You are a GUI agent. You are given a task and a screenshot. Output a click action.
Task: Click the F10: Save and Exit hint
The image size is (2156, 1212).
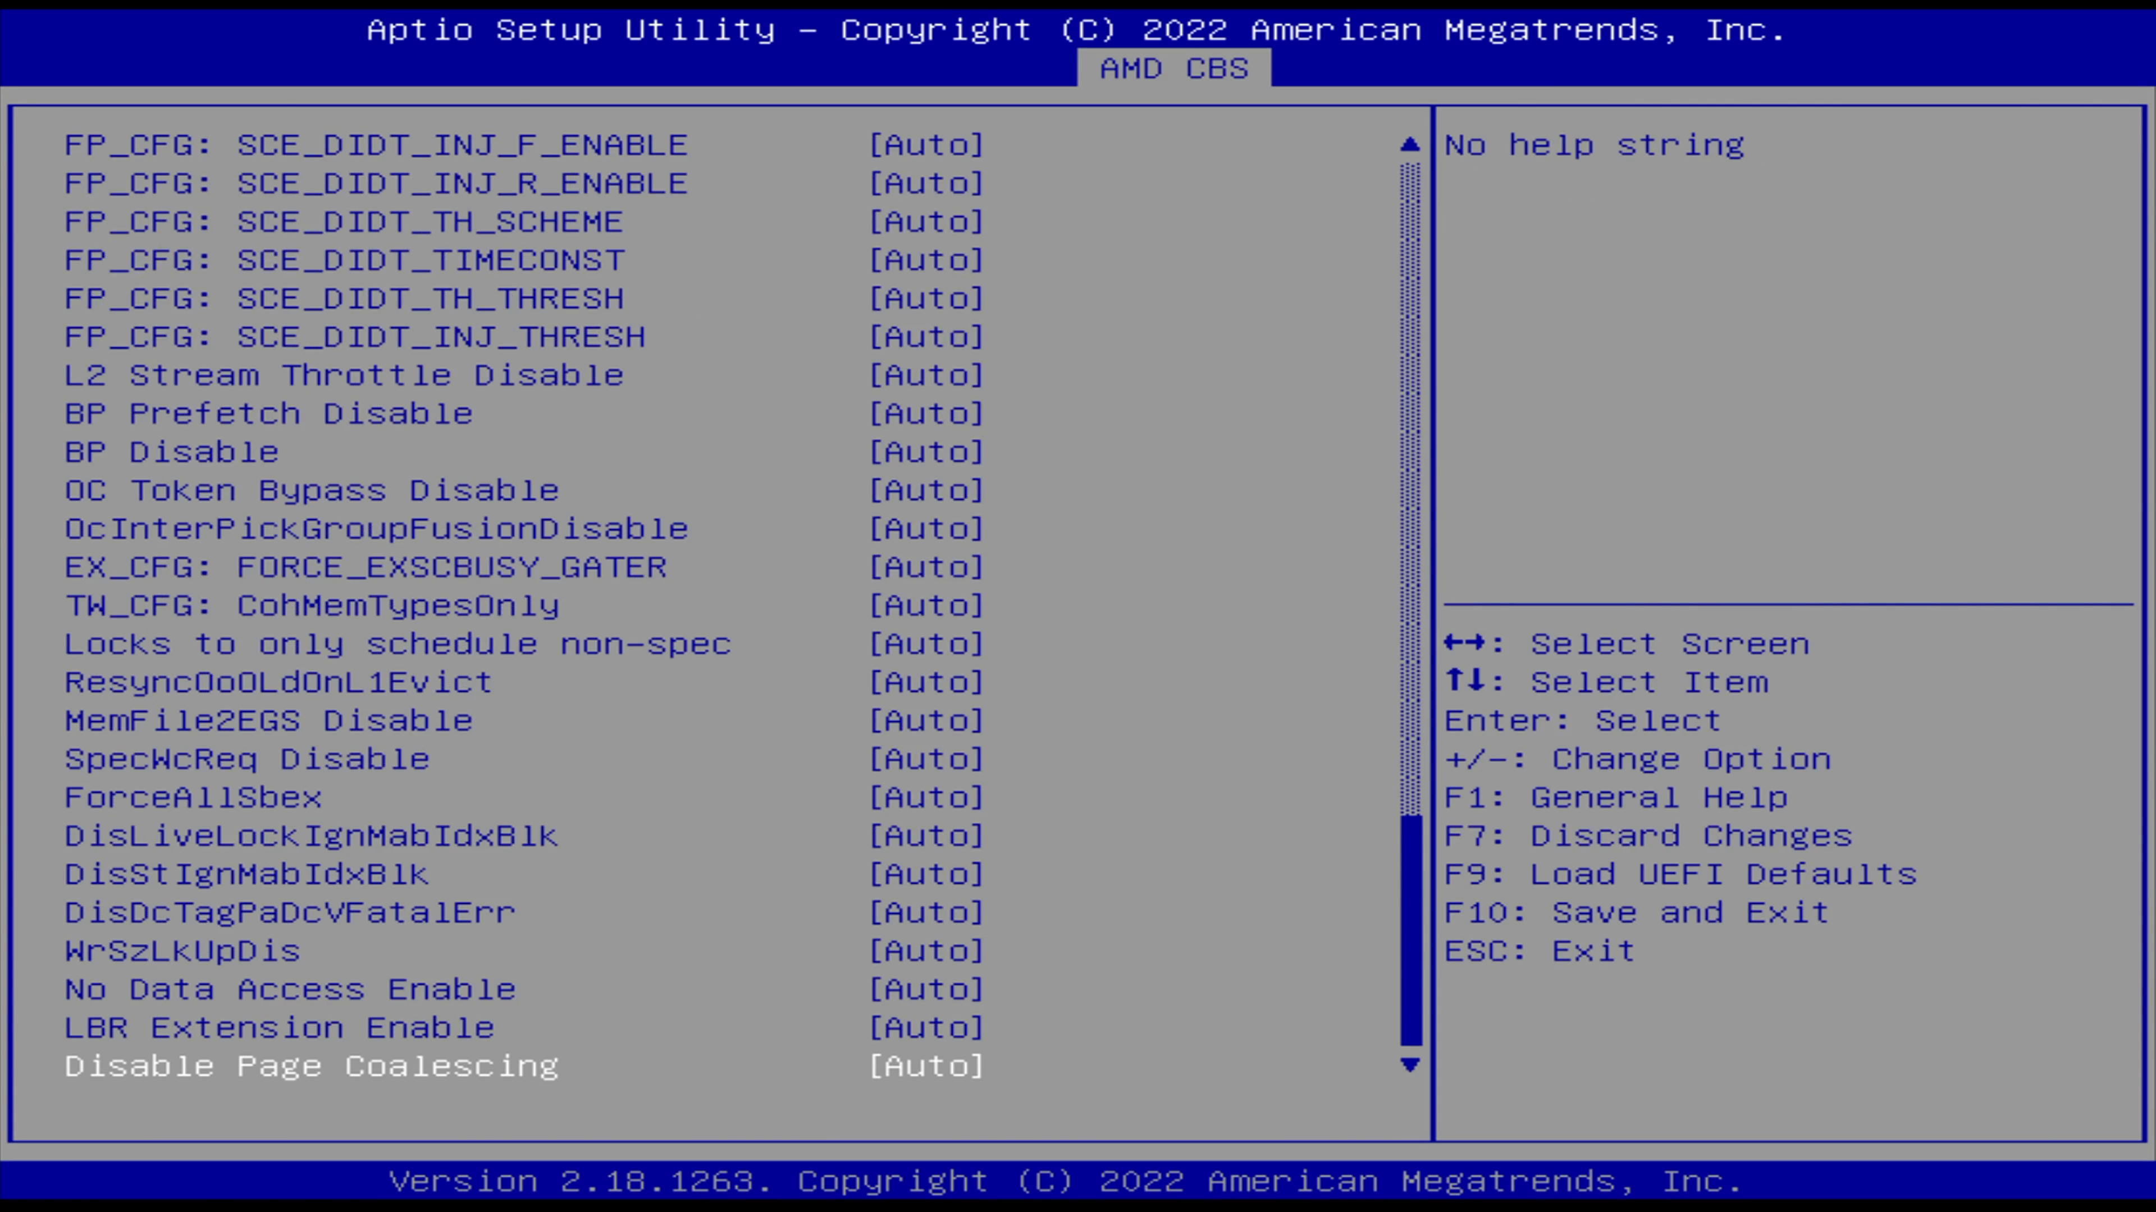click(x=1637, y=912)
